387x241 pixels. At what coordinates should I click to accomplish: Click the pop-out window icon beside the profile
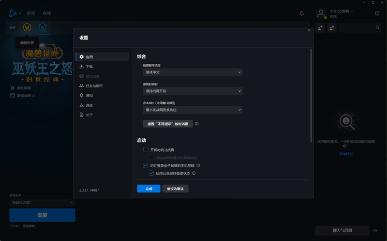[x=377, y=14]
